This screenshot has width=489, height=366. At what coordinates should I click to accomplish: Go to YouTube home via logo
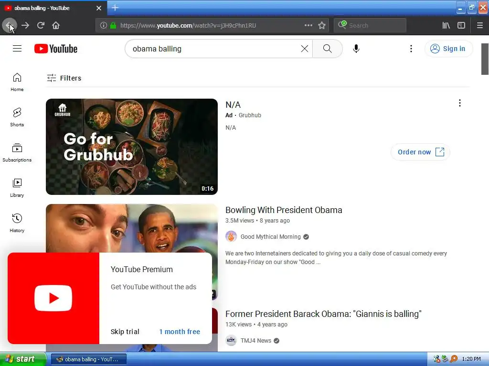56,49
